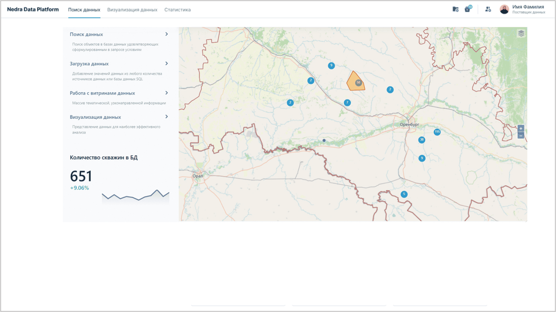Zoom out on the map
556x312 pixels.
pyautogui.click(x=521, y=136)
